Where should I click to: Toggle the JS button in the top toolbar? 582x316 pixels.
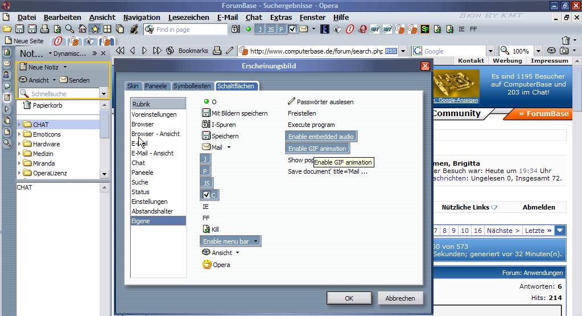[271, 30]
